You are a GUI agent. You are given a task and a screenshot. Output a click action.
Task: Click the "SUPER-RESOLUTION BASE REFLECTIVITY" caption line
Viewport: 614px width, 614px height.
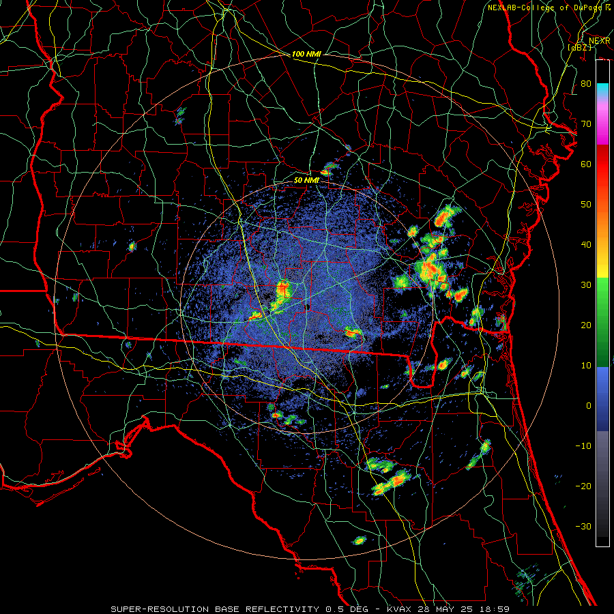point(310,609)
